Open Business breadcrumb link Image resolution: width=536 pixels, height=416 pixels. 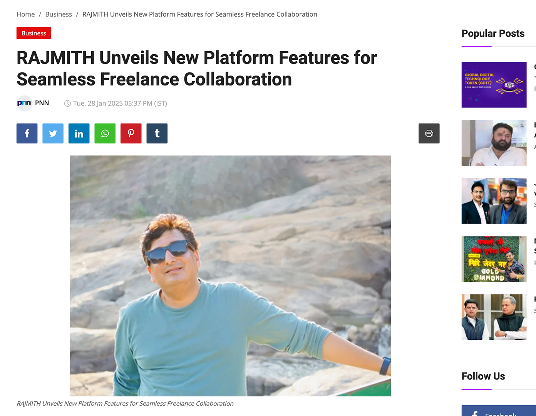coord(59,14)
